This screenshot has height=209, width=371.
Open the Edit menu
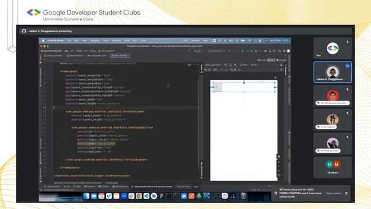[x=77, y=41]
